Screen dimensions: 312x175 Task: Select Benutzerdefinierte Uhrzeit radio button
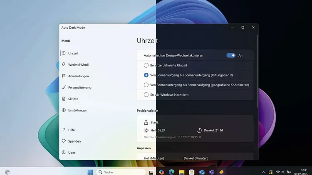[146, 65]
